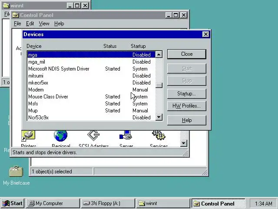Minimize the Control Panel window
The image size is (278, 209).
click(x=169, y=15)
